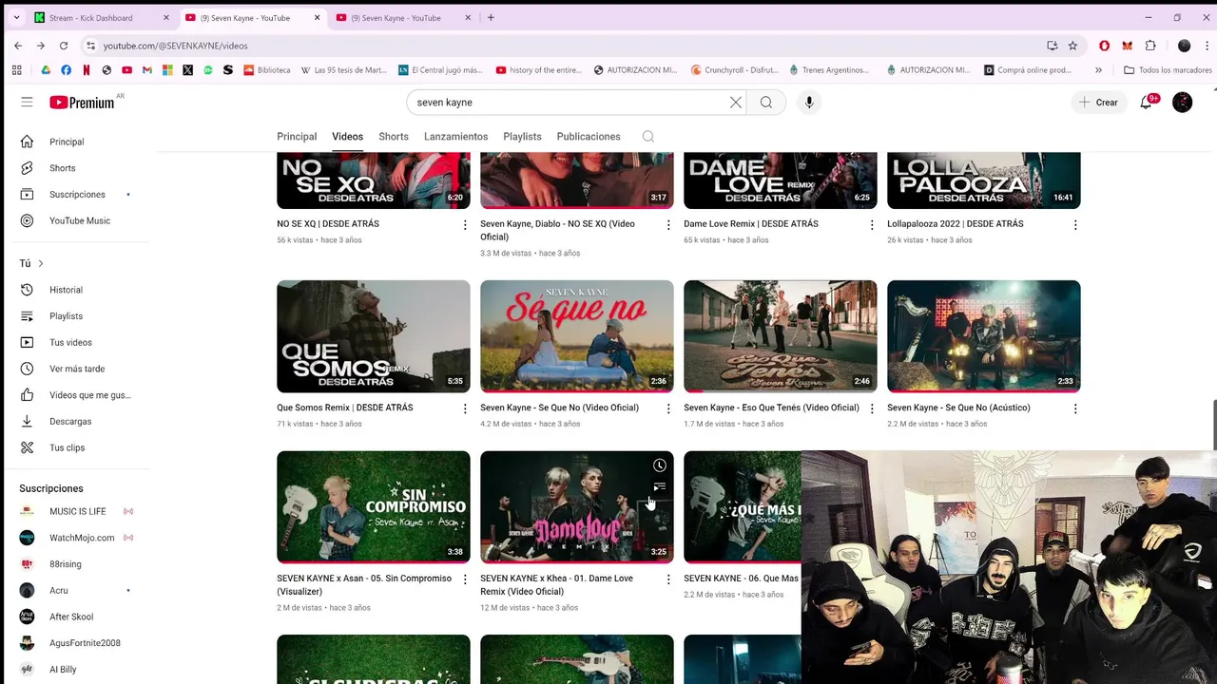
Task: Click the Crear button
Action: pyautogui.click(x=1099, y=103)
